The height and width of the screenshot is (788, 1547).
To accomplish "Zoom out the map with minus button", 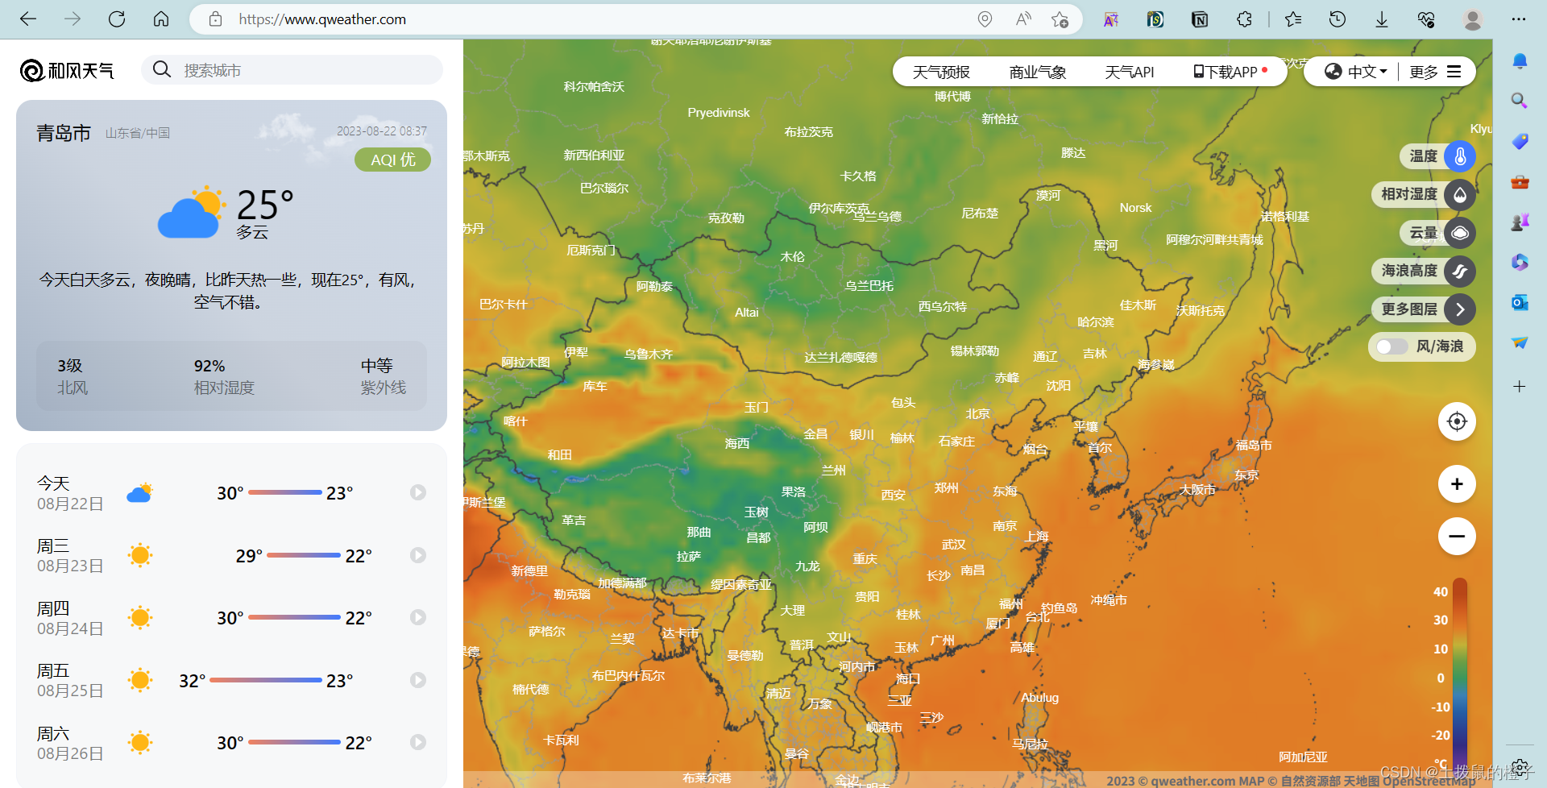I will coord(1457,537).
